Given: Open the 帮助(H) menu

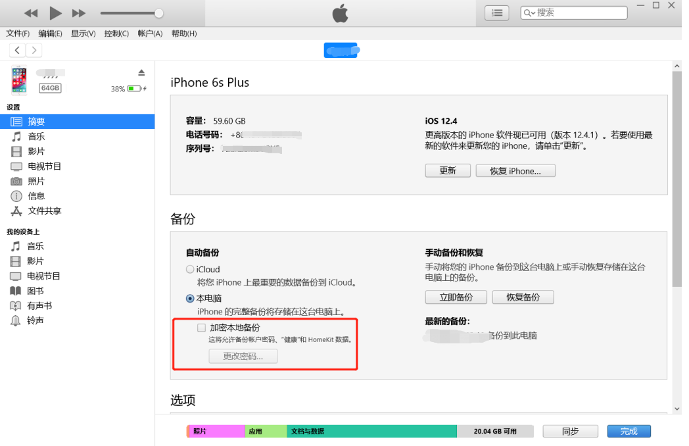Looking at the screenshot, I should [184, 34].
